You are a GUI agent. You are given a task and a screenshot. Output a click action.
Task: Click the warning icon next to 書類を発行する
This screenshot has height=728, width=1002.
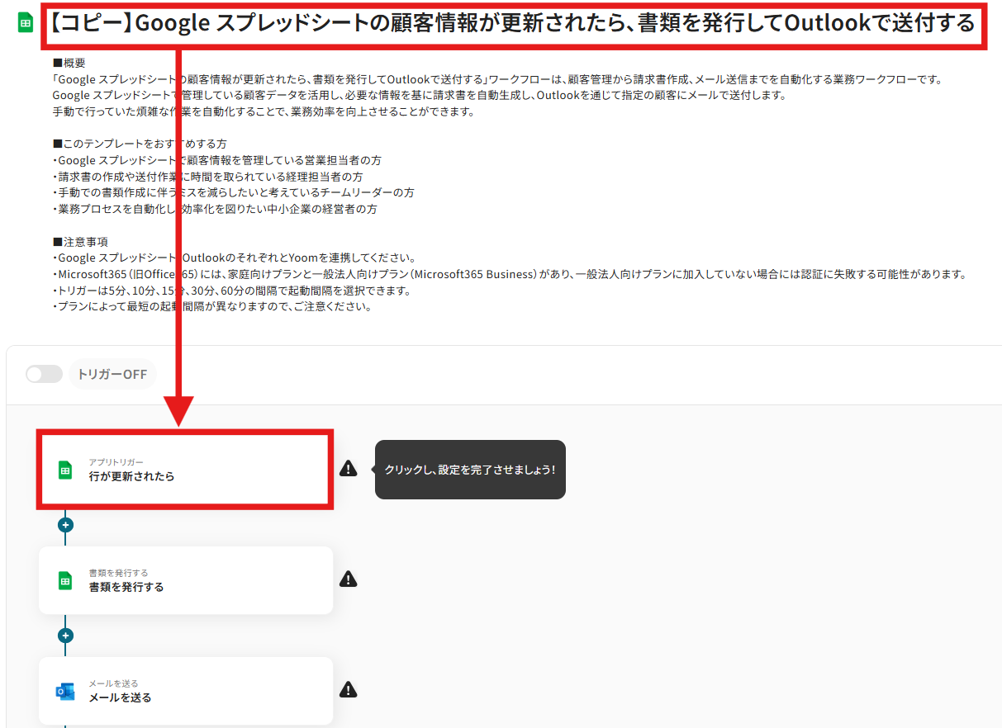[x=349, y=579]
